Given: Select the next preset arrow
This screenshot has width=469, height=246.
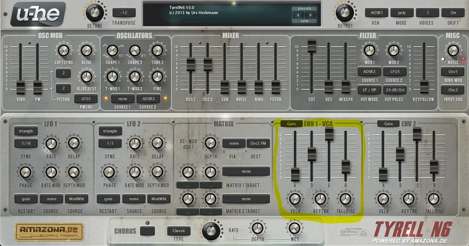Looking at the screenshot, I should [x=311, y=15].
